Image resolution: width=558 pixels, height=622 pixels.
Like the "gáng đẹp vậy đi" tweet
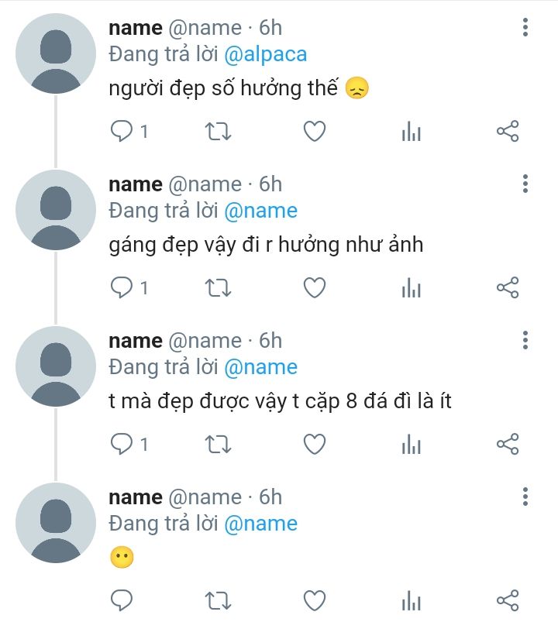coord(314,288)
